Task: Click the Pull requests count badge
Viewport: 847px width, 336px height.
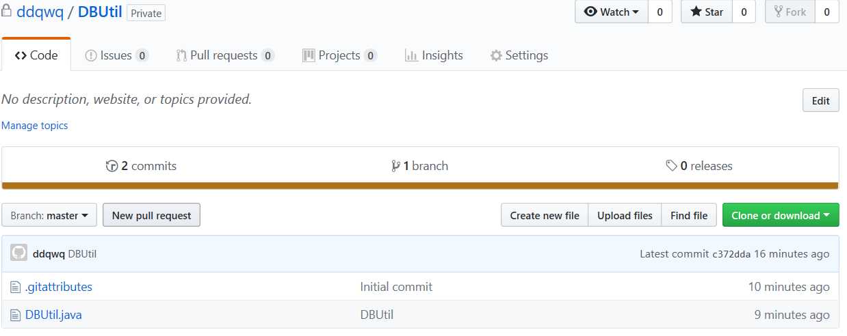Action: 268,56
